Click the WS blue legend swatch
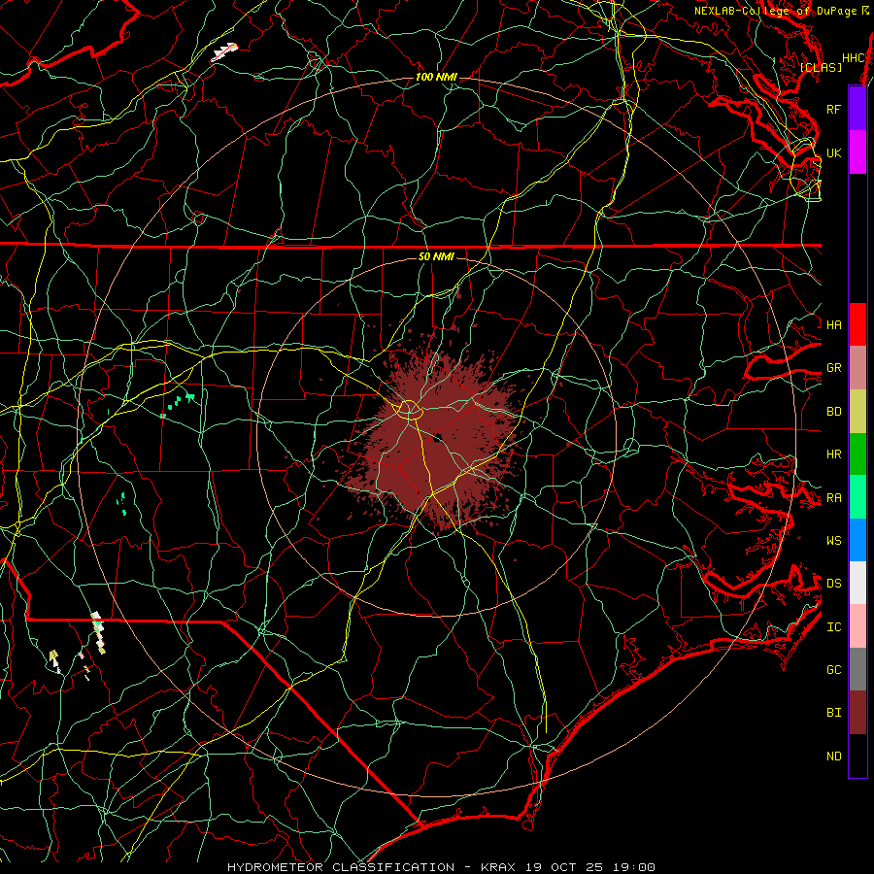874x874 pixels. coord(857,540)
